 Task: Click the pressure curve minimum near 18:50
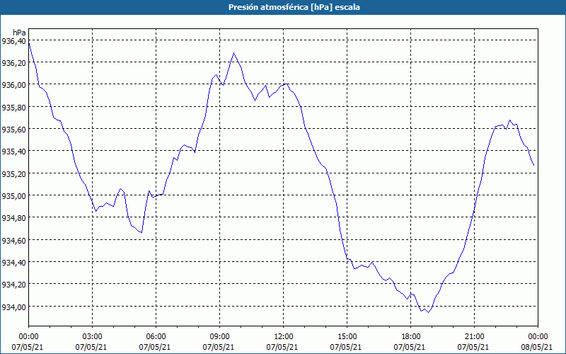click(x=429, y=312)
